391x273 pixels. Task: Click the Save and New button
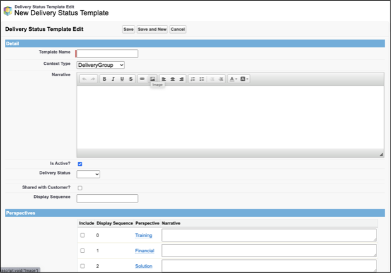(x=152, y=29)
